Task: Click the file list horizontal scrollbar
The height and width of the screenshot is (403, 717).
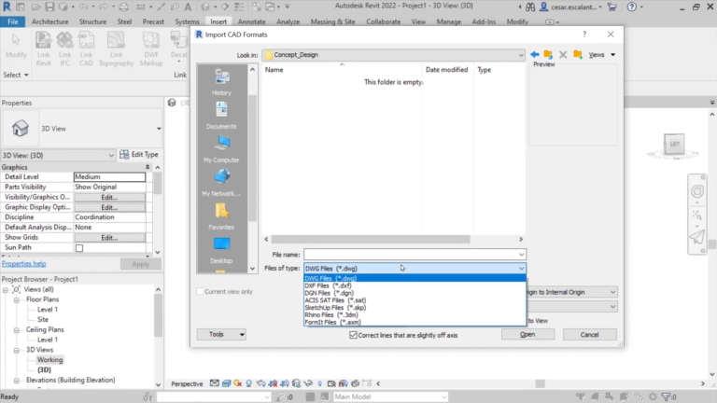Action: point(371,240)
